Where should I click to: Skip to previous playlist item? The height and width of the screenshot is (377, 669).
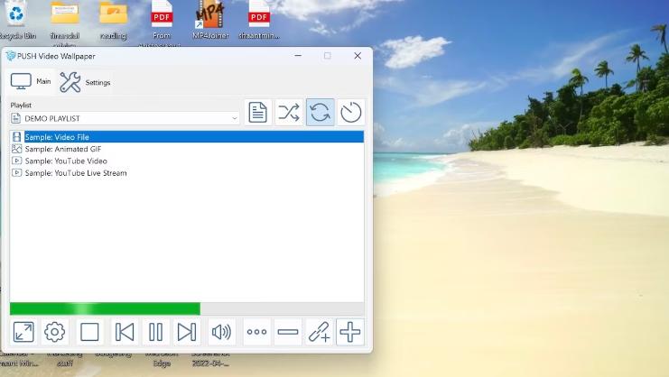pyautogui.click(x=125, y=332)
